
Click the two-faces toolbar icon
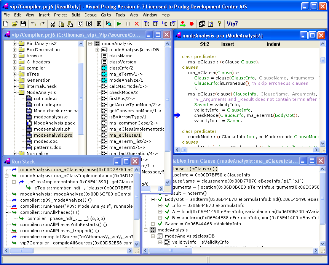pyautogui.click(x=202, y=24)
